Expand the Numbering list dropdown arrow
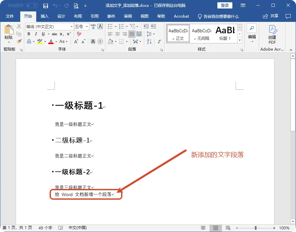The image size is (296, 232). 127,27
